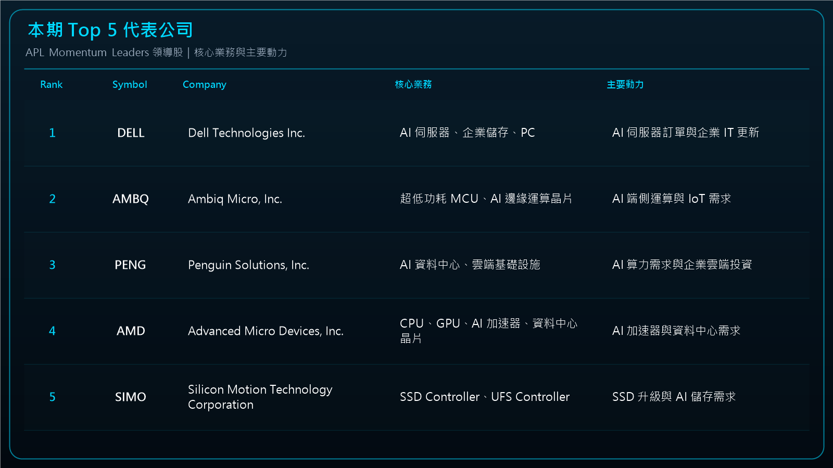833x468 pixels.
Task: Select Advanced Micro Devices, Inc. company name
Action: pyautogui.click(x=266, y=331)
